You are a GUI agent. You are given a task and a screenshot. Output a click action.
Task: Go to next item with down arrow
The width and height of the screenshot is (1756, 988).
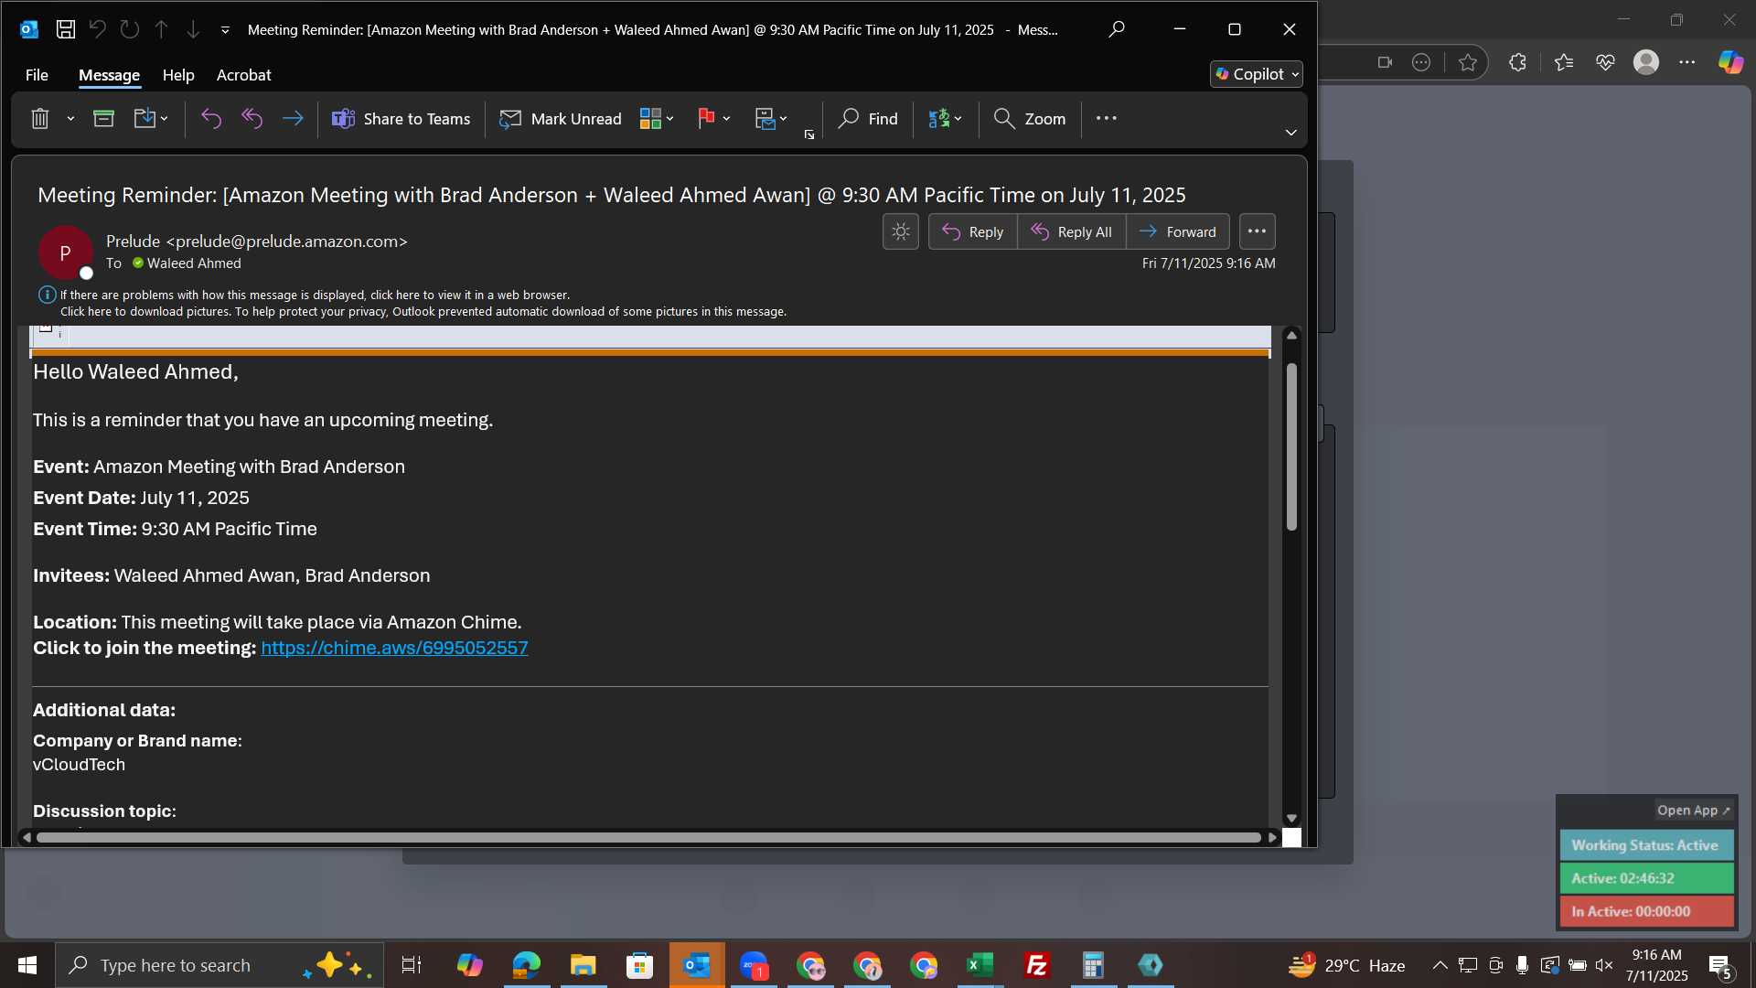193,29
